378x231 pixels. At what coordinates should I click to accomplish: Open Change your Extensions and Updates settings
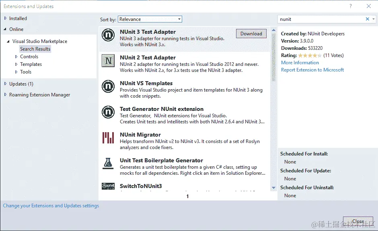click(x=51, y=206)
